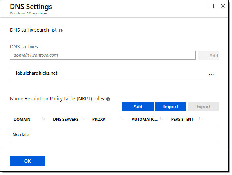Viewport: 232px width, 175px height.
Task: Select the lab.richardhicks.net suffix entry
Action: (114, 73)
